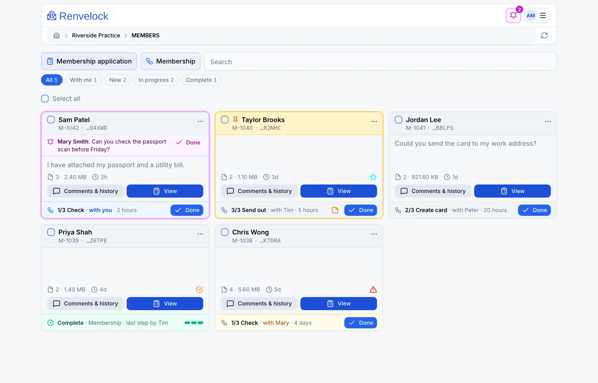This screenshot has width=598, height=383.
Task: Click the green complete icon on Priya Shah footer
Action: coord(50,323)
